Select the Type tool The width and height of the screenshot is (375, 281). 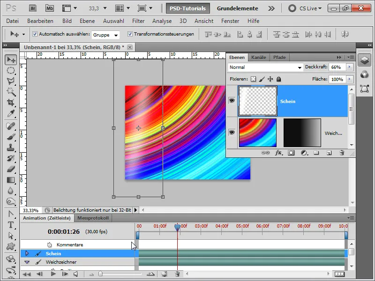point(11,225)
